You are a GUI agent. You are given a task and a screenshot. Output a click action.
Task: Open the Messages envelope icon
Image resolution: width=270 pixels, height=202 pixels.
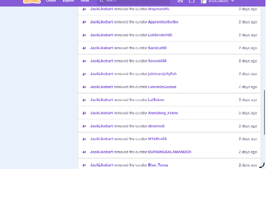coord(180,1)
